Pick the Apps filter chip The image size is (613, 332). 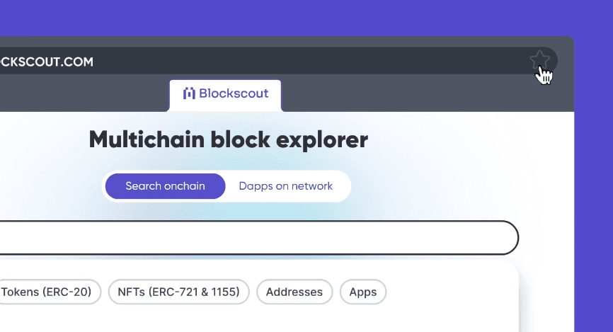(x=363, y=292)
